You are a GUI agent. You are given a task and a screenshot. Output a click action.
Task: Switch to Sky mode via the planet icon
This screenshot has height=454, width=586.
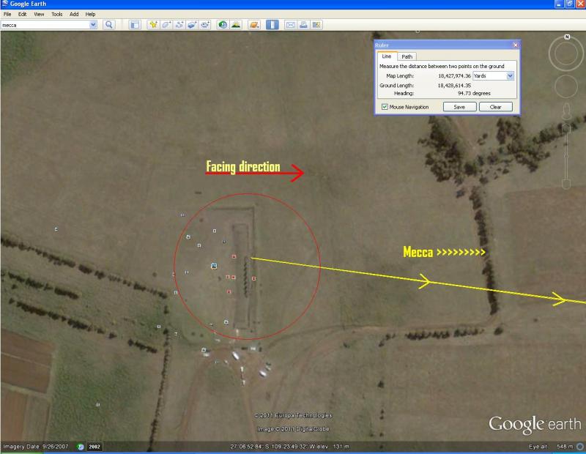[254, 25]
